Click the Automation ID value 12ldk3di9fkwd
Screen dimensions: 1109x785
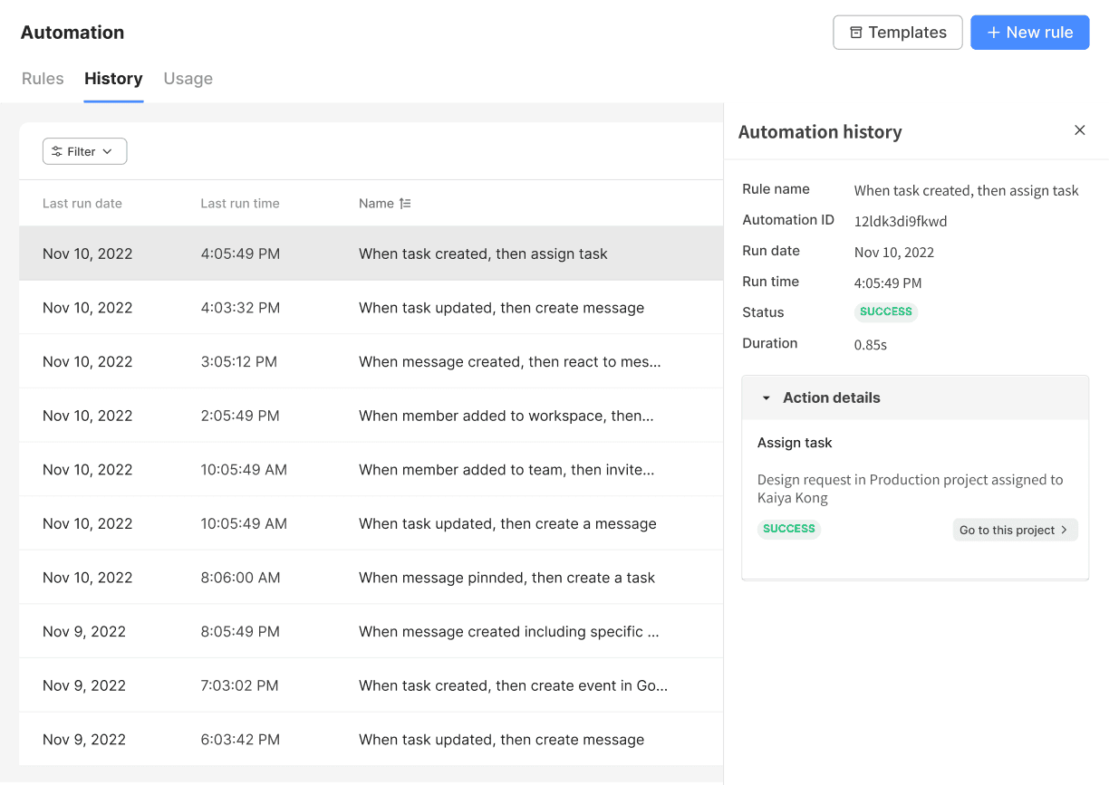coord(900,221)
